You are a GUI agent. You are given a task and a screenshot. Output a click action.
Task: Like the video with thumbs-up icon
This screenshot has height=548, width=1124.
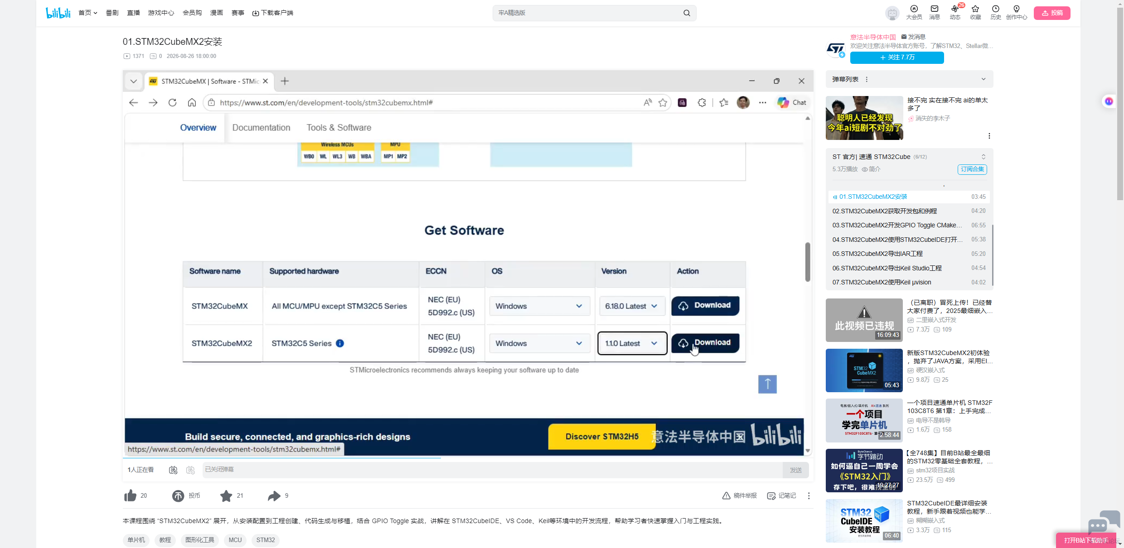[x=130, y=495]
